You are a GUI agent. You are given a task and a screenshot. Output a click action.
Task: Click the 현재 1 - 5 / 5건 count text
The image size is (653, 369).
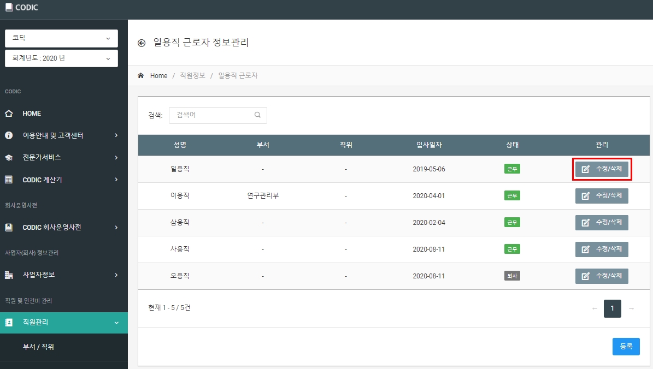click(x=169, y=308)
